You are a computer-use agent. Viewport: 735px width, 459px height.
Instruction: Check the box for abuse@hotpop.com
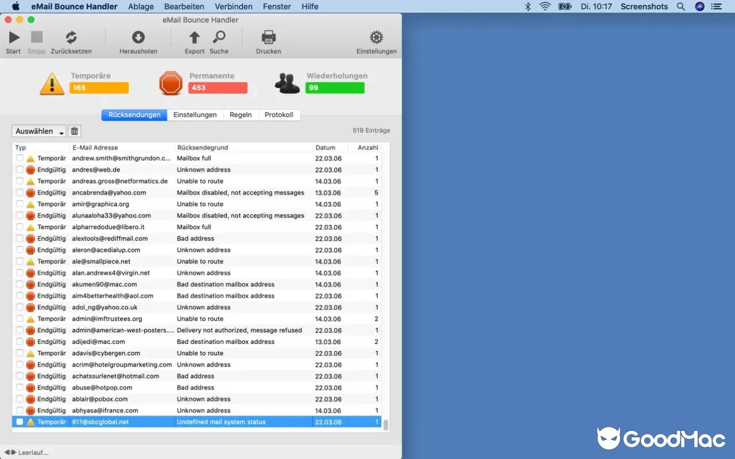[x=19, y=387]
